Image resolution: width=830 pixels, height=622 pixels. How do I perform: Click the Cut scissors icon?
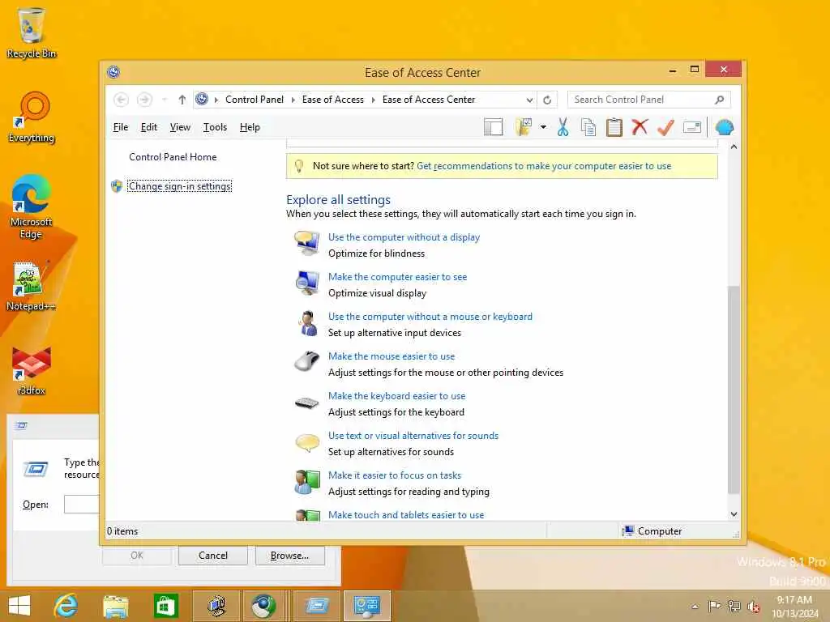tap(563, 127)
